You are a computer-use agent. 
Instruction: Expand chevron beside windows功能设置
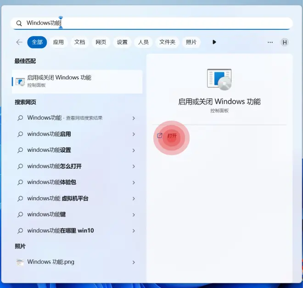(134, 150)
